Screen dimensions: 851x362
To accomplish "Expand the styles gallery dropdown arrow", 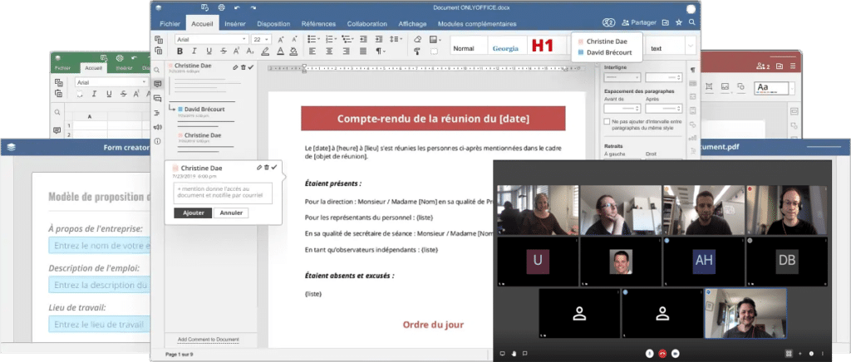I will click(691, 46).
